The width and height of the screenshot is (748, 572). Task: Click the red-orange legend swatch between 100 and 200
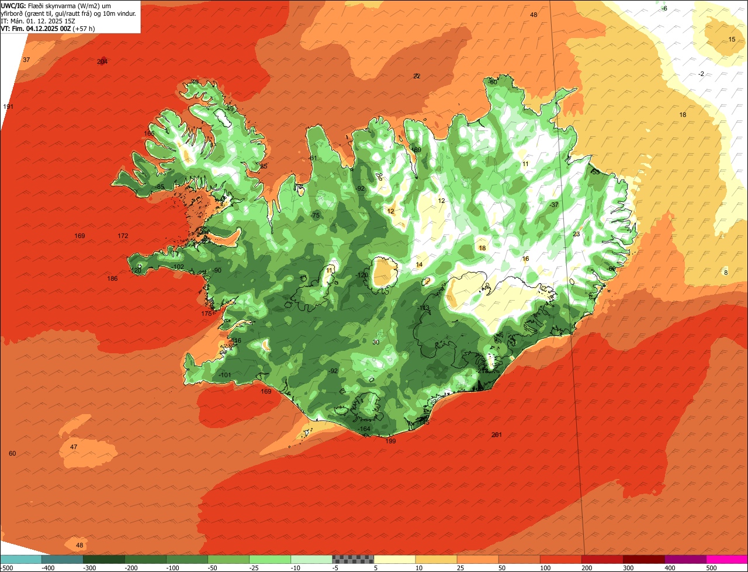(560, 559)
